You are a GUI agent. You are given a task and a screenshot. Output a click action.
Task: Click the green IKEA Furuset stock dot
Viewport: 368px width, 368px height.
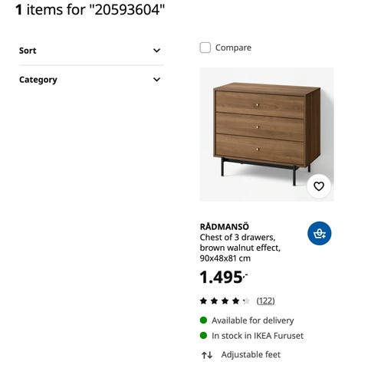pos(203,335)
